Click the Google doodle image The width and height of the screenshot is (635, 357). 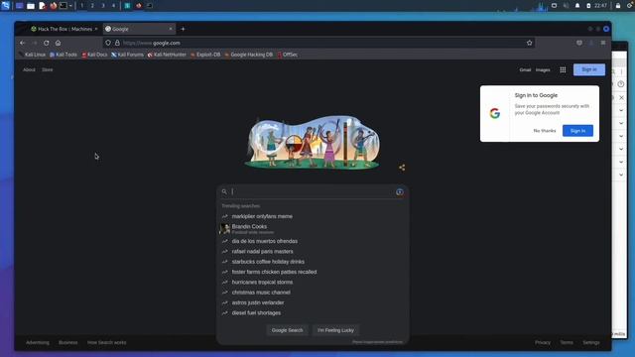(312, 142)
